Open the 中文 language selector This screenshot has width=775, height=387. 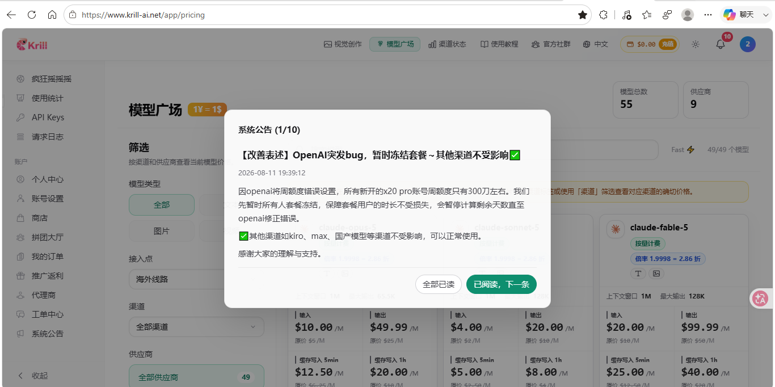[595, 44]
